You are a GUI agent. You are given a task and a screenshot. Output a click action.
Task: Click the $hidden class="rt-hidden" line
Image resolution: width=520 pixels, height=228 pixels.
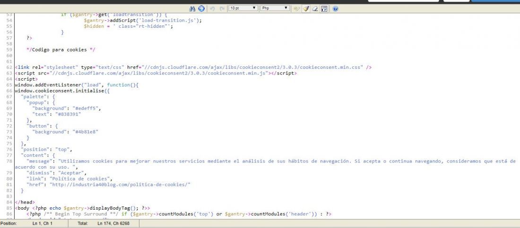[x=128, y=26]
